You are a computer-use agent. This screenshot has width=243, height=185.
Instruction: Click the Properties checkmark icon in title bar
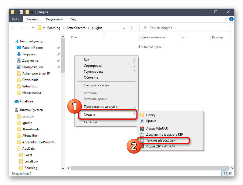point(21,12)
